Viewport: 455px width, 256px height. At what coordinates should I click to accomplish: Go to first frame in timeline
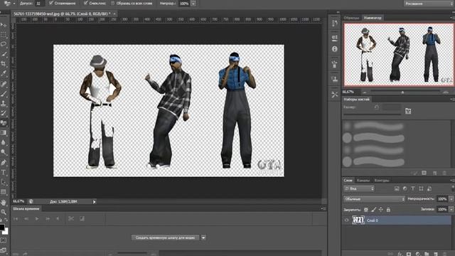click(x=16, y=218)
